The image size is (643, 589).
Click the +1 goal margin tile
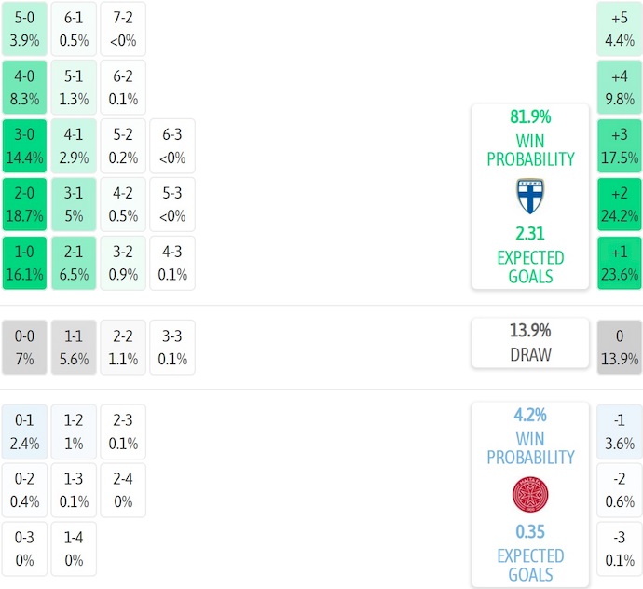tap(620, 264)
